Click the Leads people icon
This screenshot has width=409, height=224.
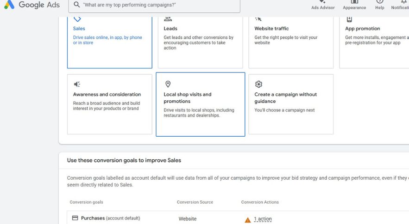pos(168,19)
